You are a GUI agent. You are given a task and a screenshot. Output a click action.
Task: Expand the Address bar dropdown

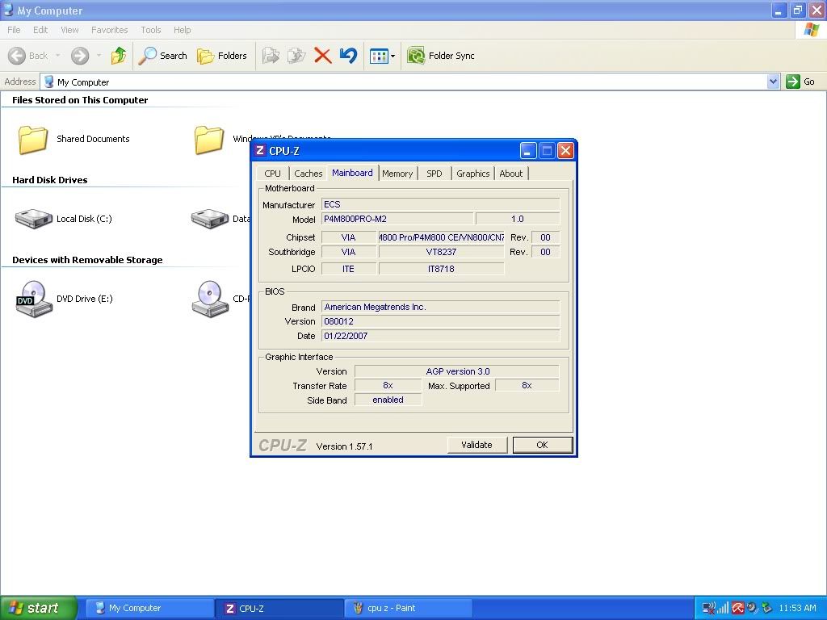tap(773, 82)
